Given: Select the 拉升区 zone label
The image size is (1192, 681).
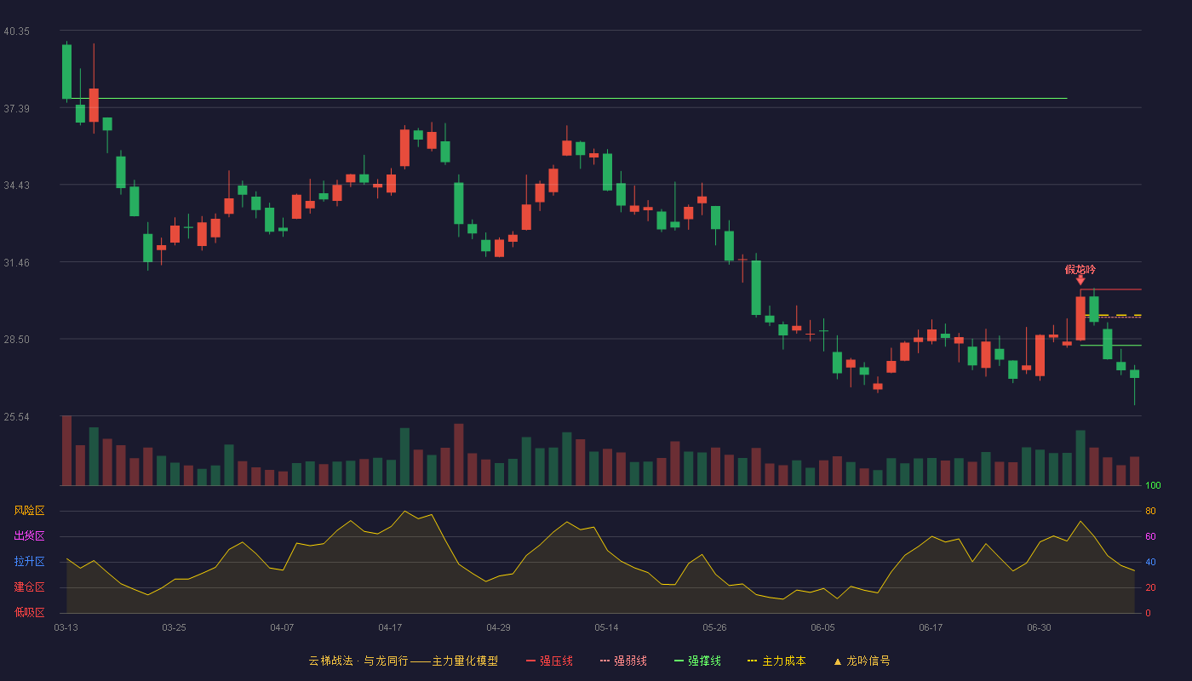Looking at the screenshot, I should coord(29,562).
